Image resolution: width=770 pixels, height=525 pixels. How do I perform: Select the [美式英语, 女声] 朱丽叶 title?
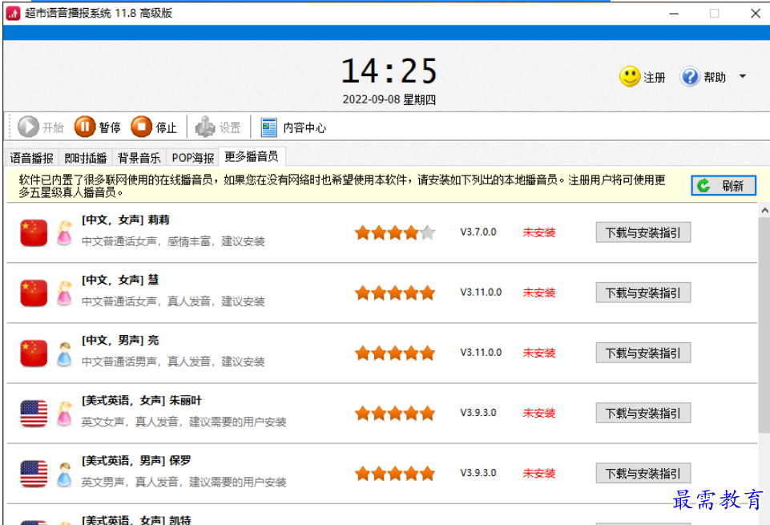point(142,401)
